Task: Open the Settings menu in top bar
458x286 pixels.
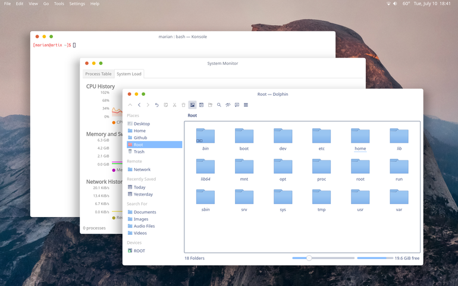Action: [77, 4]
